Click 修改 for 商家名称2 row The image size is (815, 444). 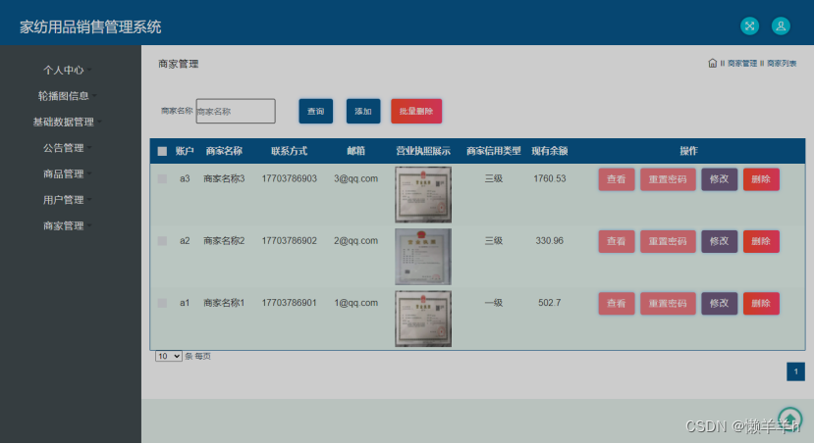(x=720, y=242)
